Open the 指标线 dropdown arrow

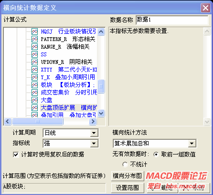coord(94,144)
